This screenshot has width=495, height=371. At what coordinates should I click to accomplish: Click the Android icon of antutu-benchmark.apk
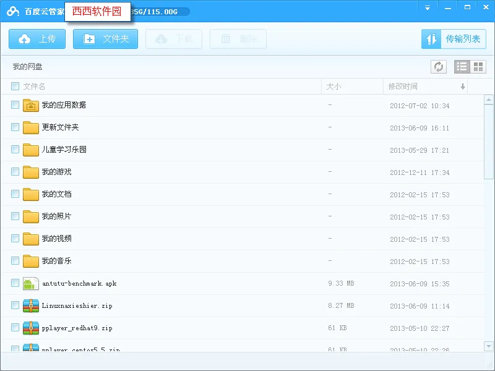click(x=30, y=283)
